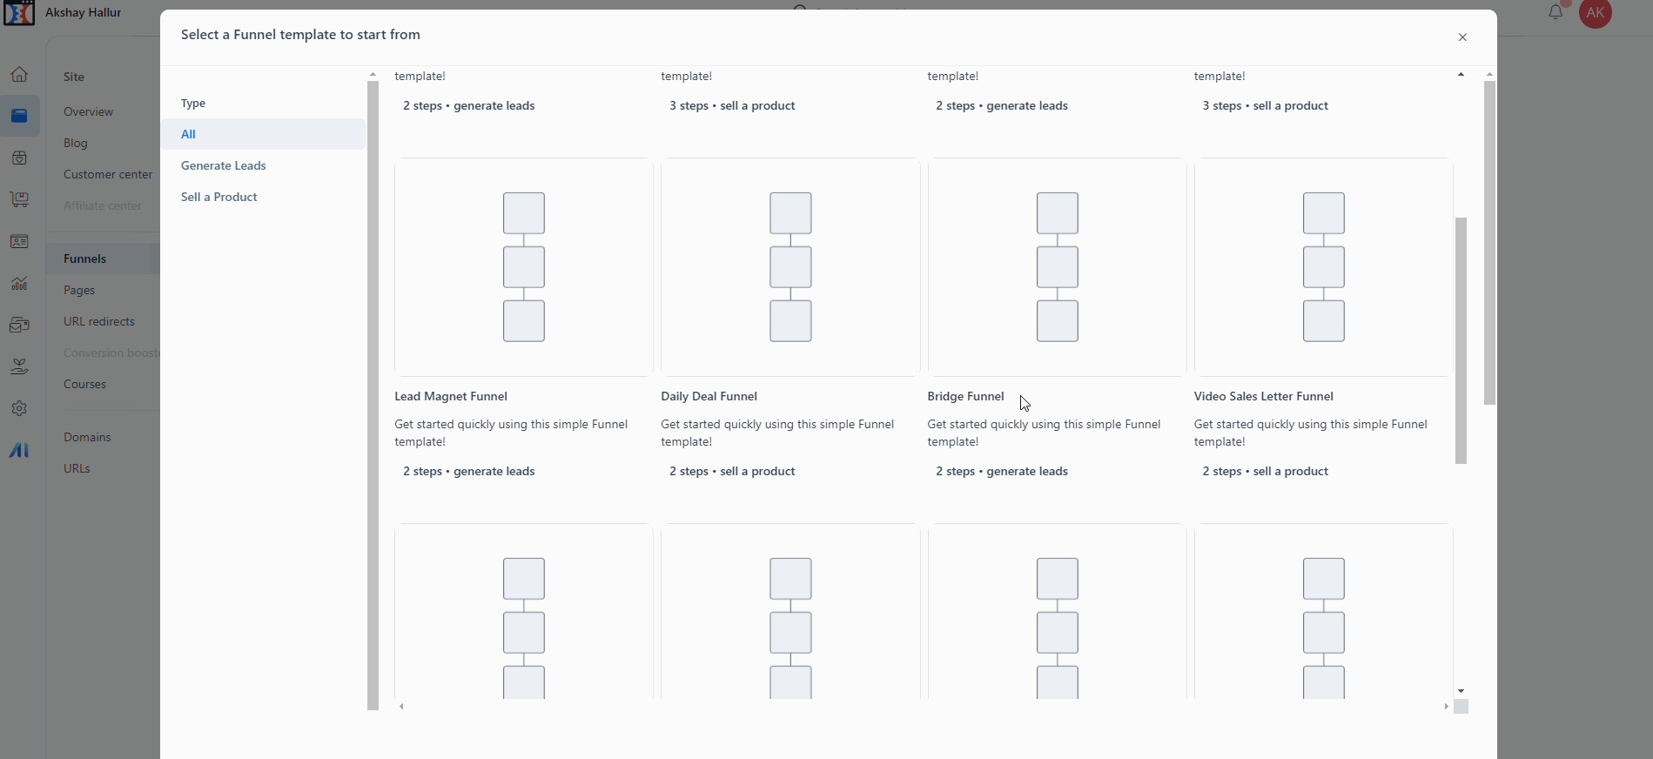Viewport: 1653px width, 759px height.
Task: Click the AK user avatar
Action: point(1595,13)
